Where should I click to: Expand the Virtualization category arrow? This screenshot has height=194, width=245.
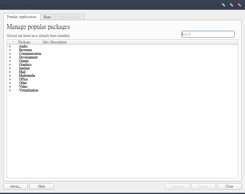(10, 90)
